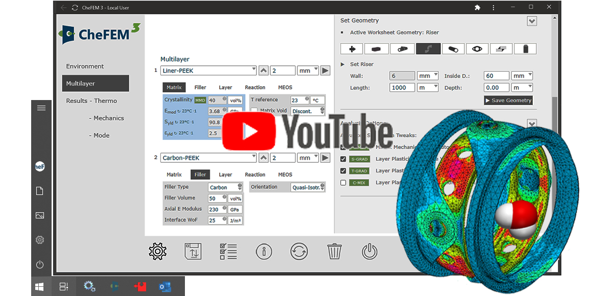Viewport: 613px width, 296px height.
Task: Switch to Layer tab of Liner-PEEK
Action: 225,87
